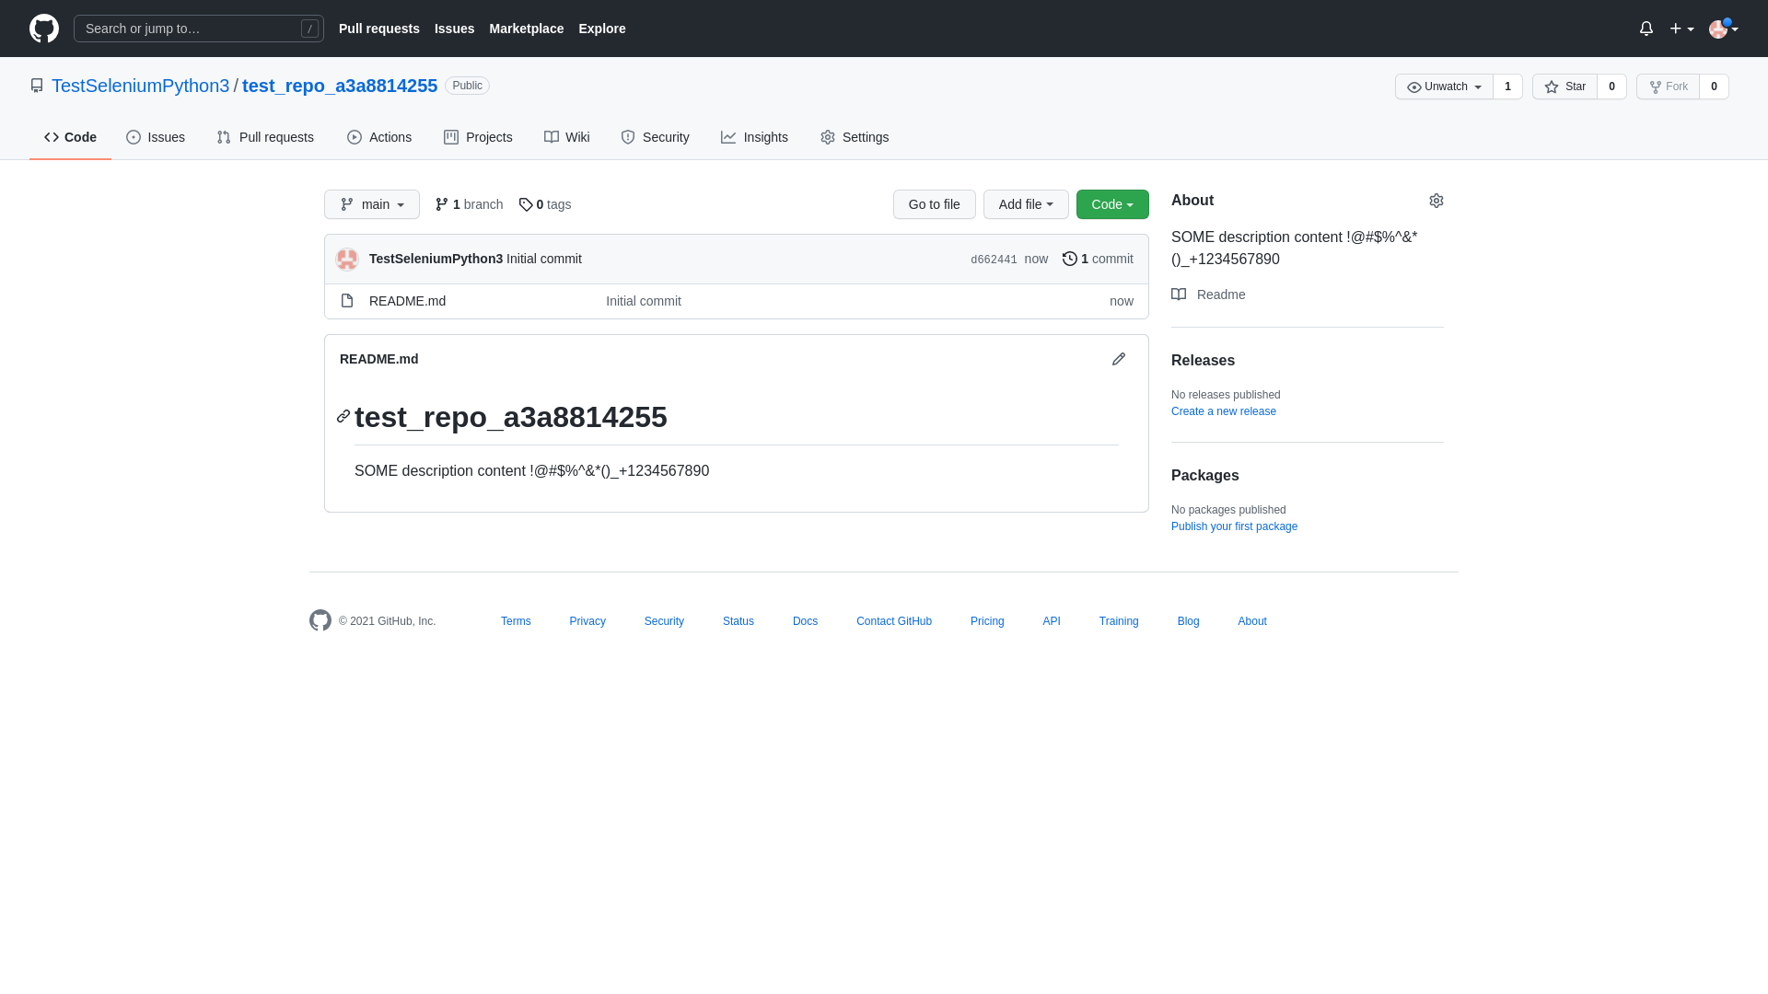Expand the Add file dropdown

(x=1026, y=204)
